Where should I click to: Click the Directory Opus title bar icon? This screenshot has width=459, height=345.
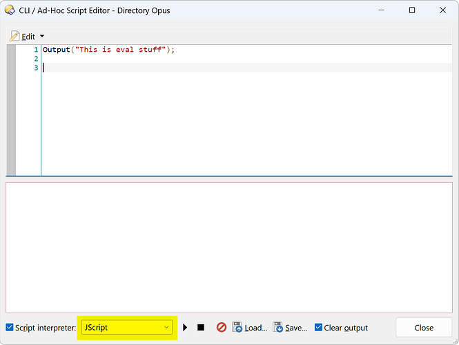10,10
